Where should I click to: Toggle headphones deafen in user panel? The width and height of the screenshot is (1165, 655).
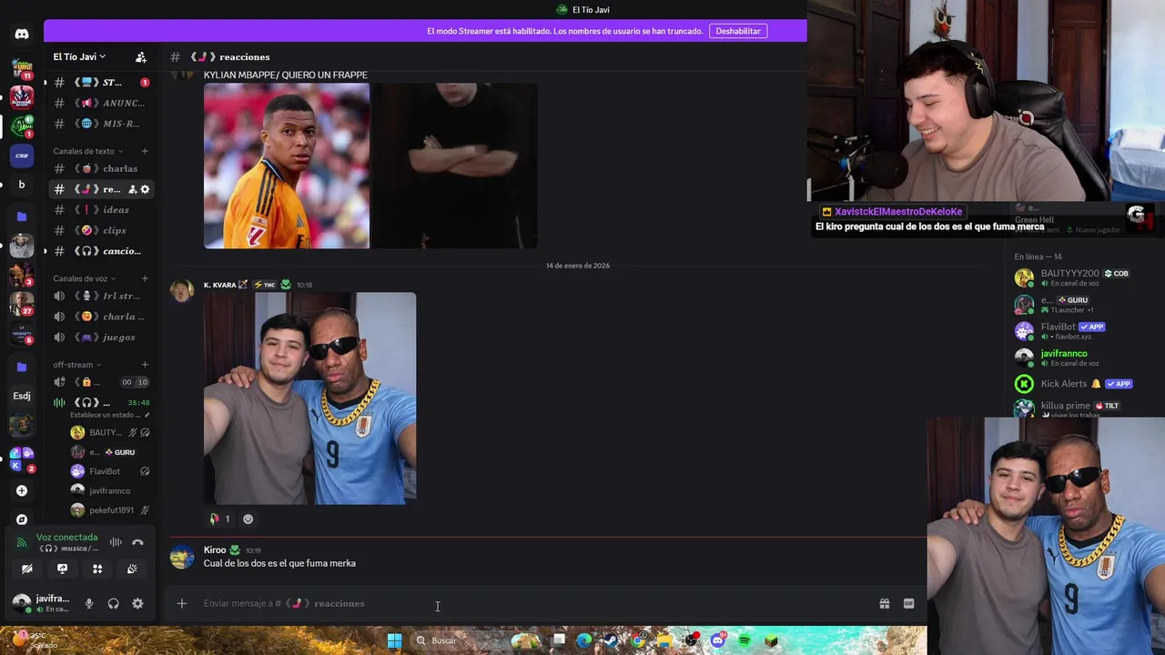pyautogui.click(x=113, y=603)
